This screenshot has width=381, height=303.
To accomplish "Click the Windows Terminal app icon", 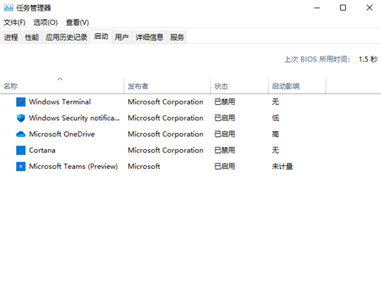I will [21, 102].
